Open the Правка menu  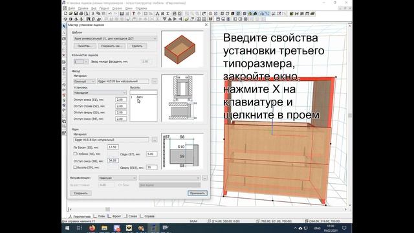tap(83, 8)
